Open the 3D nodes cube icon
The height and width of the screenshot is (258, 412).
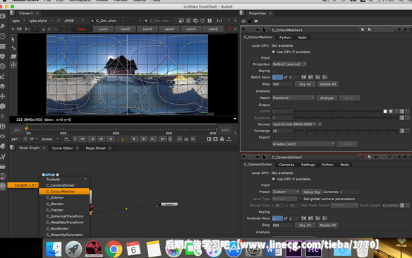point(3,106)
